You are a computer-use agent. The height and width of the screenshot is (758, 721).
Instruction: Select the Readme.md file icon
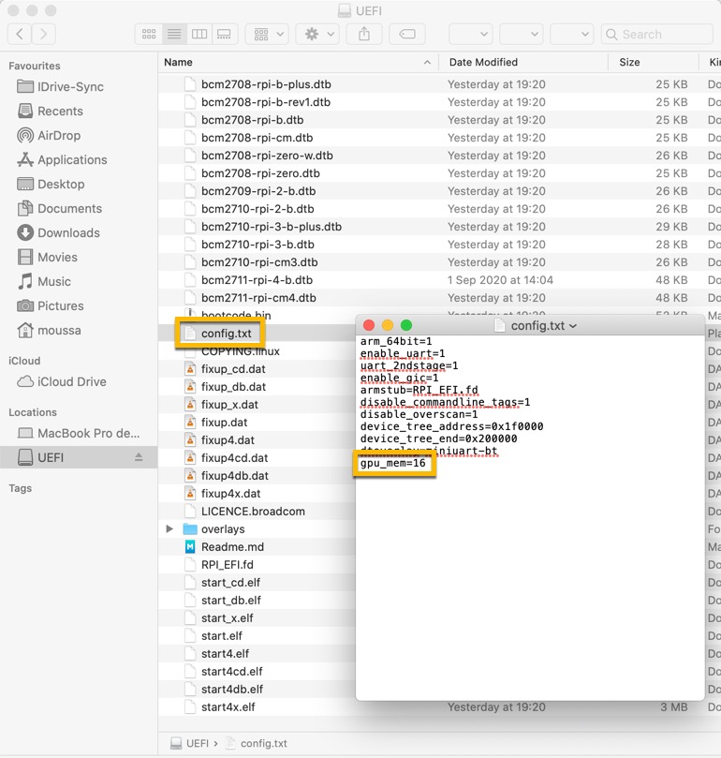tap(190, 547)
